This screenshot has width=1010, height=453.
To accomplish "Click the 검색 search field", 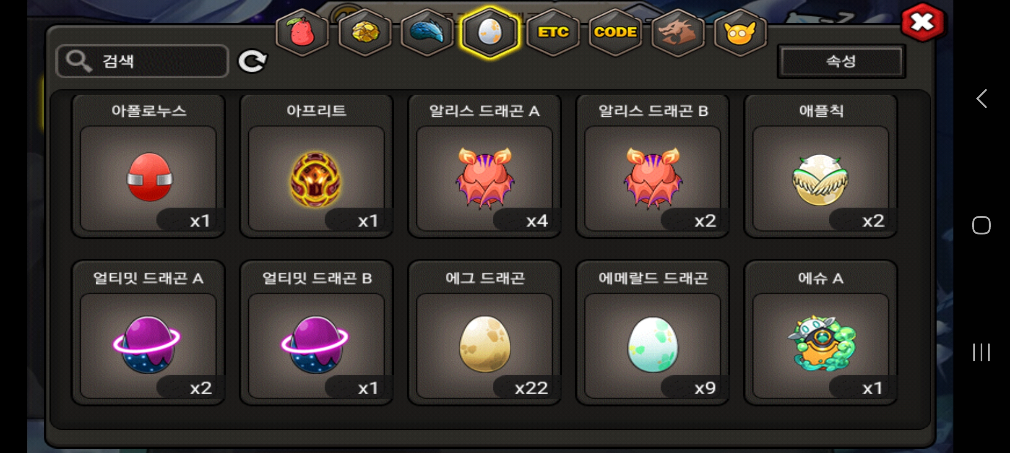I will point(142,61).
